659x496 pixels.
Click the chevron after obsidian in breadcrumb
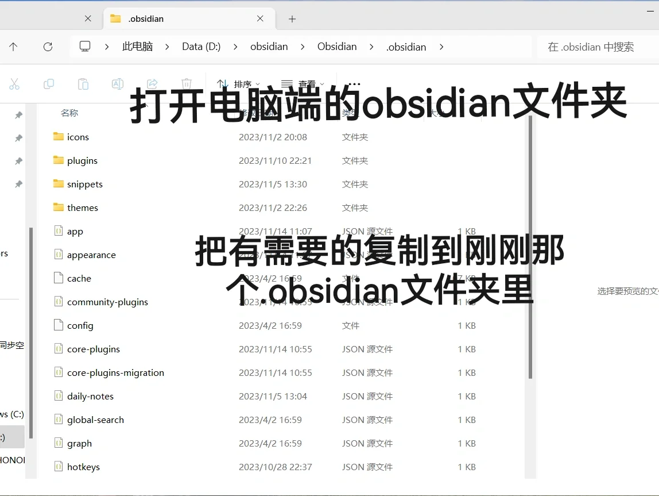(302, 47)
